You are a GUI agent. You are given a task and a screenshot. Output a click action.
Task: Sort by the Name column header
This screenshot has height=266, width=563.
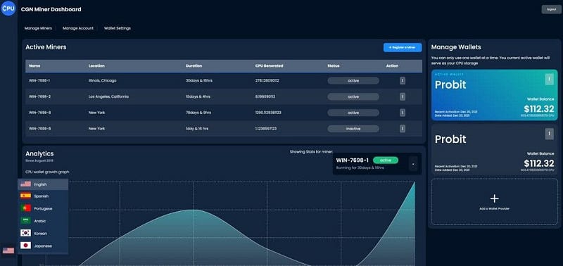click(34, 66)
